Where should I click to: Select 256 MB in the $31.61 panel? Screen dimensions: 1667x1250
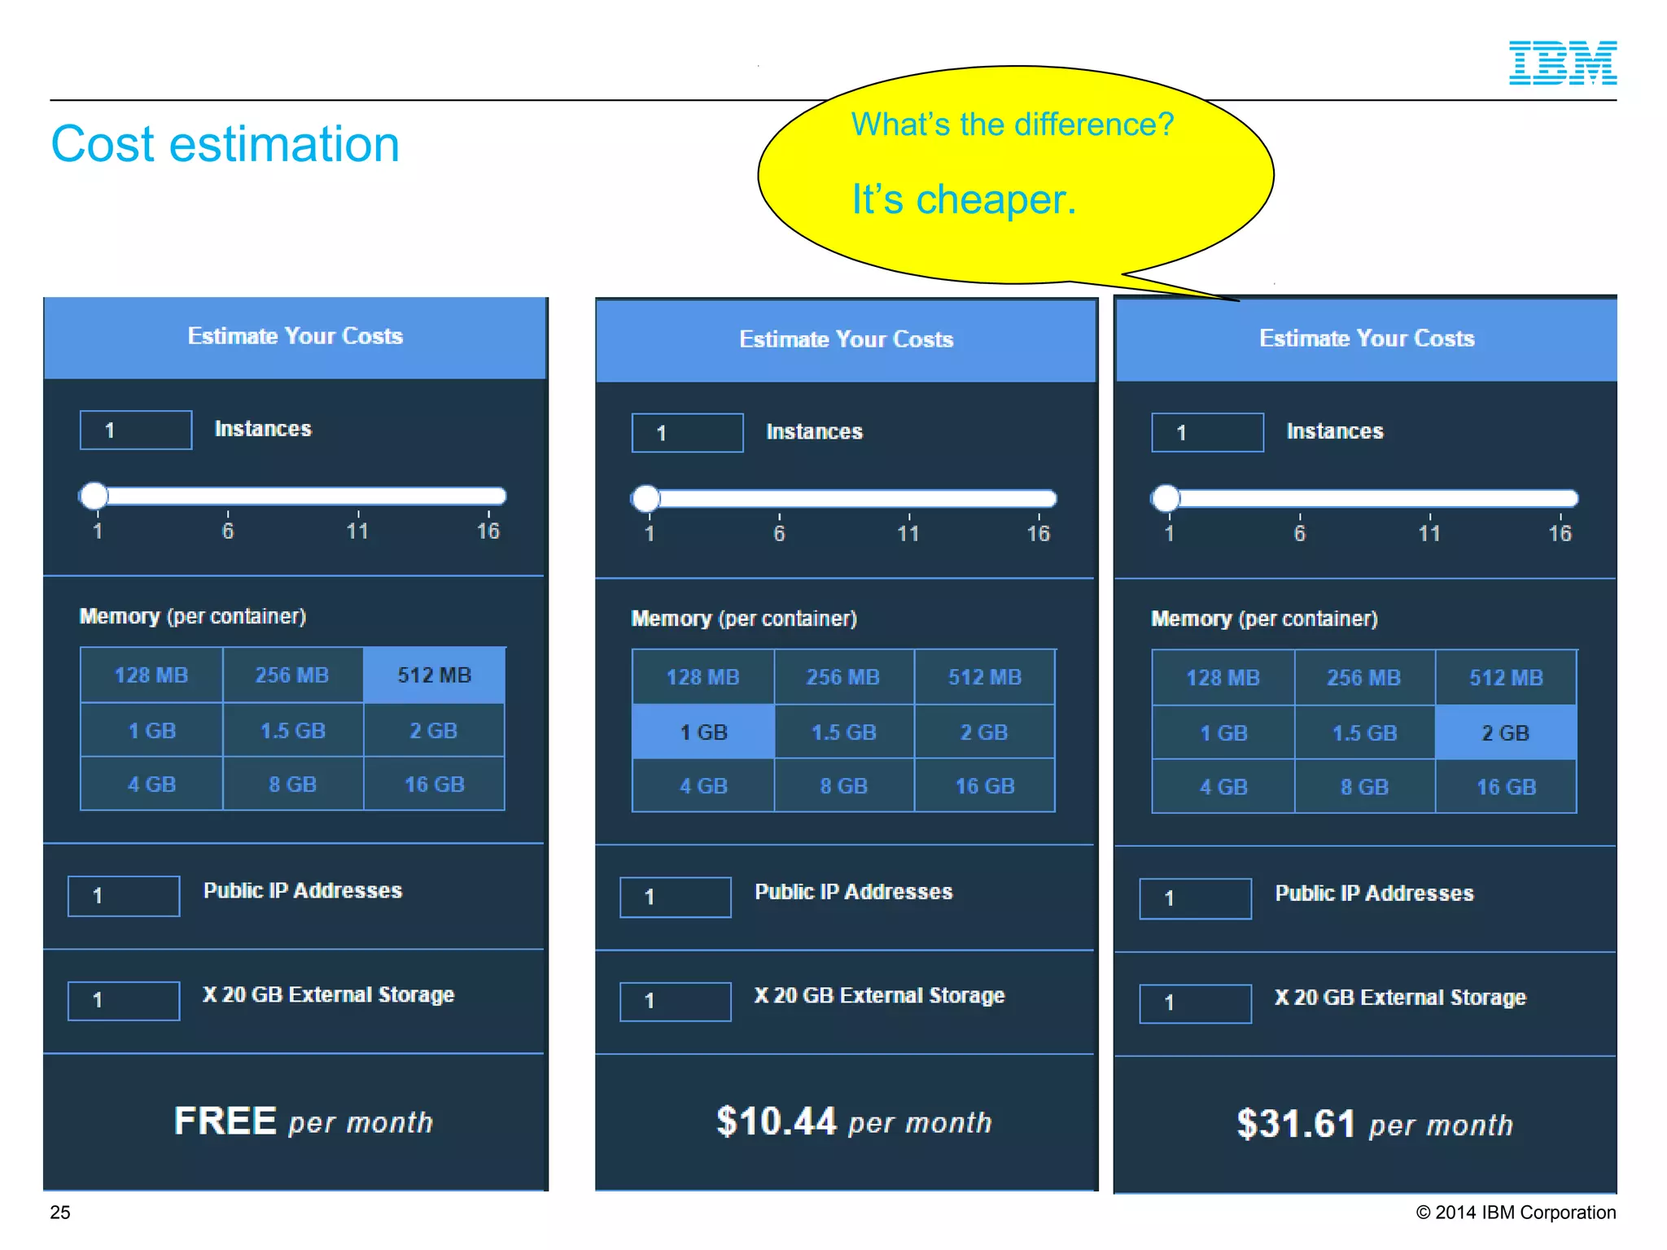click(1364, 678)
